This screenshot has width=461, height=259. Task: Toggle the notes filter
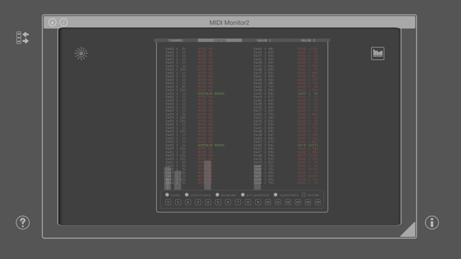(167, 195)
